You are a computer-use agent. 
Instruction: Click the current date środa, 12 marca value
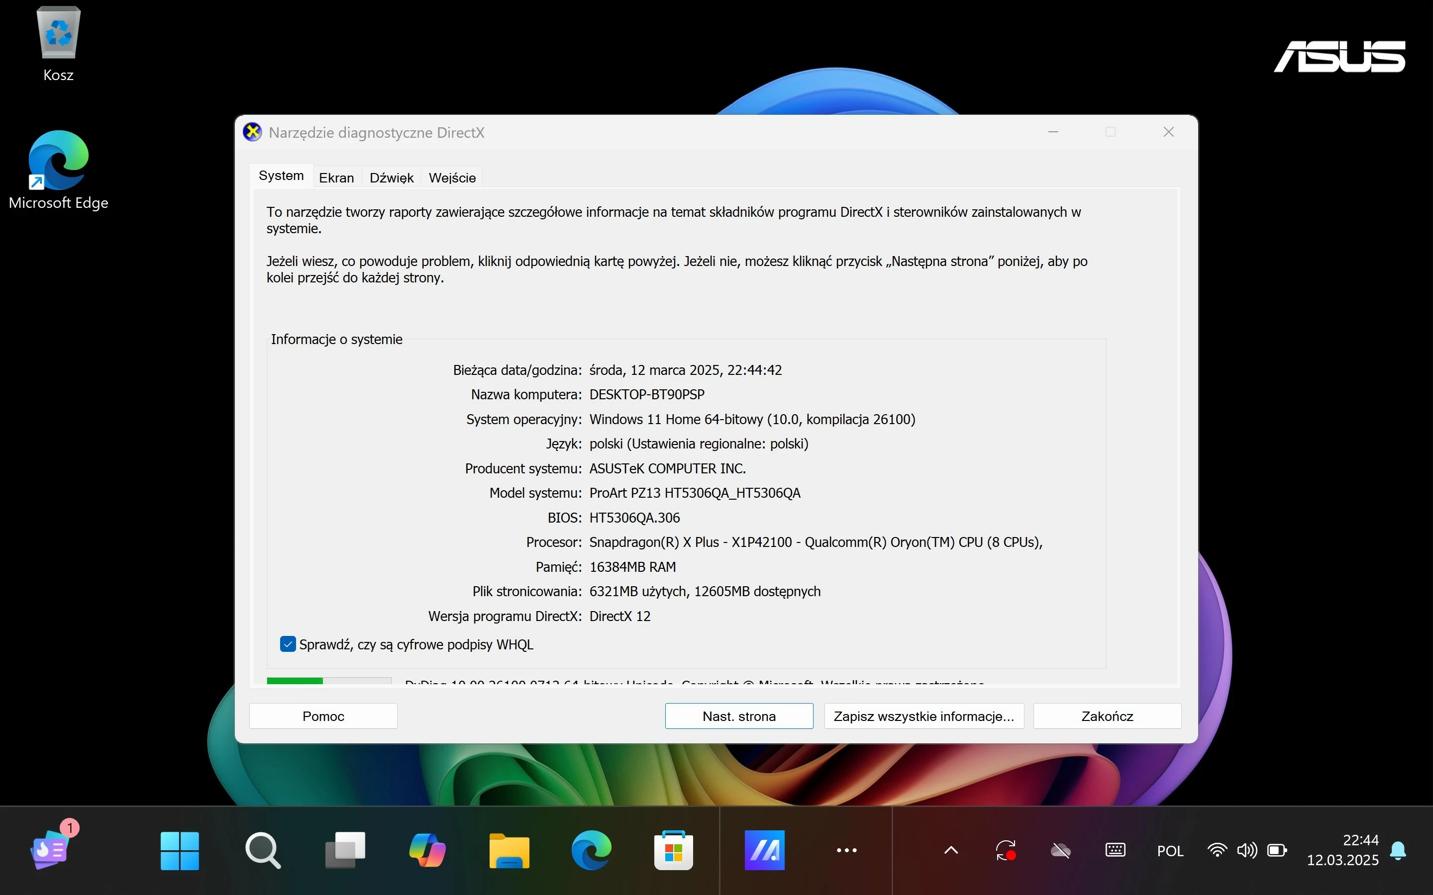685,370
